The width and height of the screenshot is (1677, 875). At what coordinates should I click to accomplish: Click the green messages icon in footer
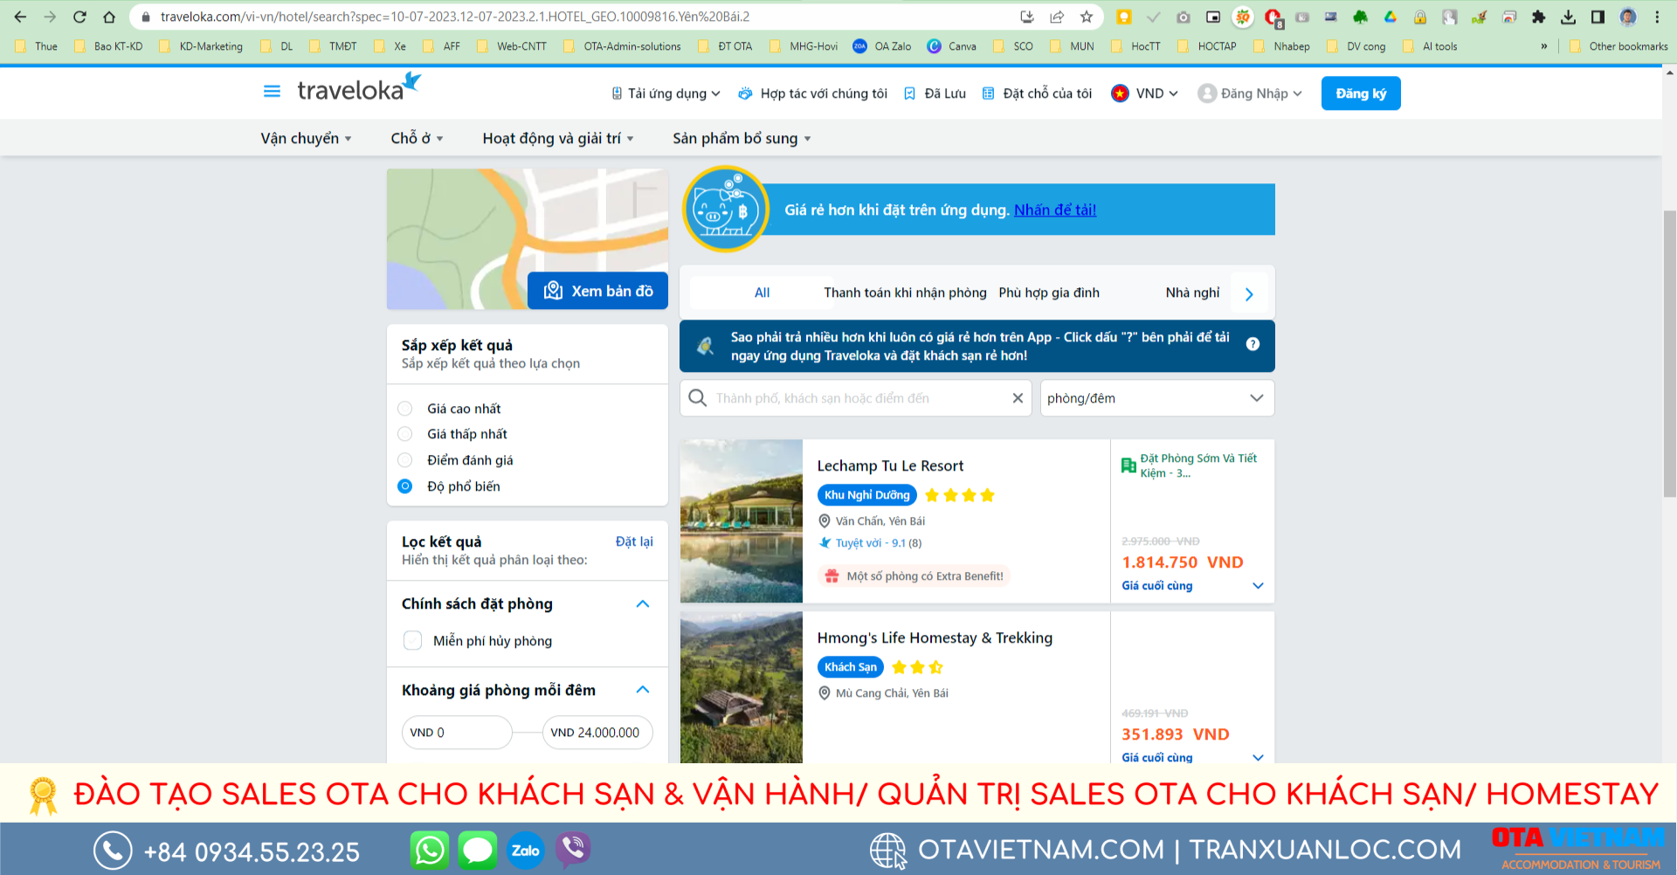(478, 850)
